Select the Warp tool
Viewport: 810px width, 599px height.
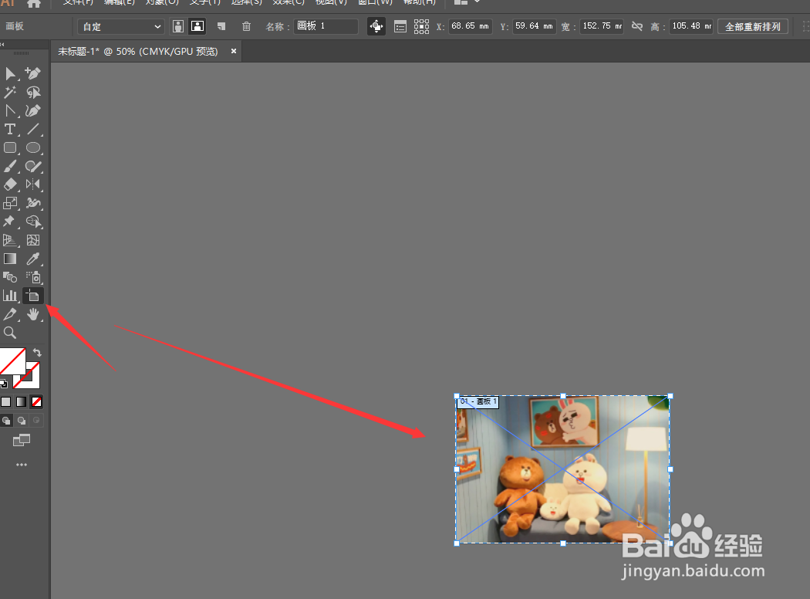(x=33, y=203)
